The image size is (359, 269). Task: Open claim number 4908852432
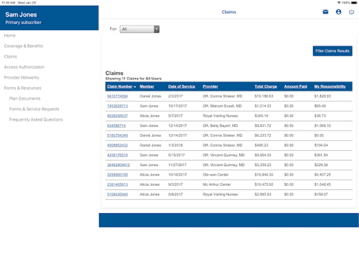[117, 145]
